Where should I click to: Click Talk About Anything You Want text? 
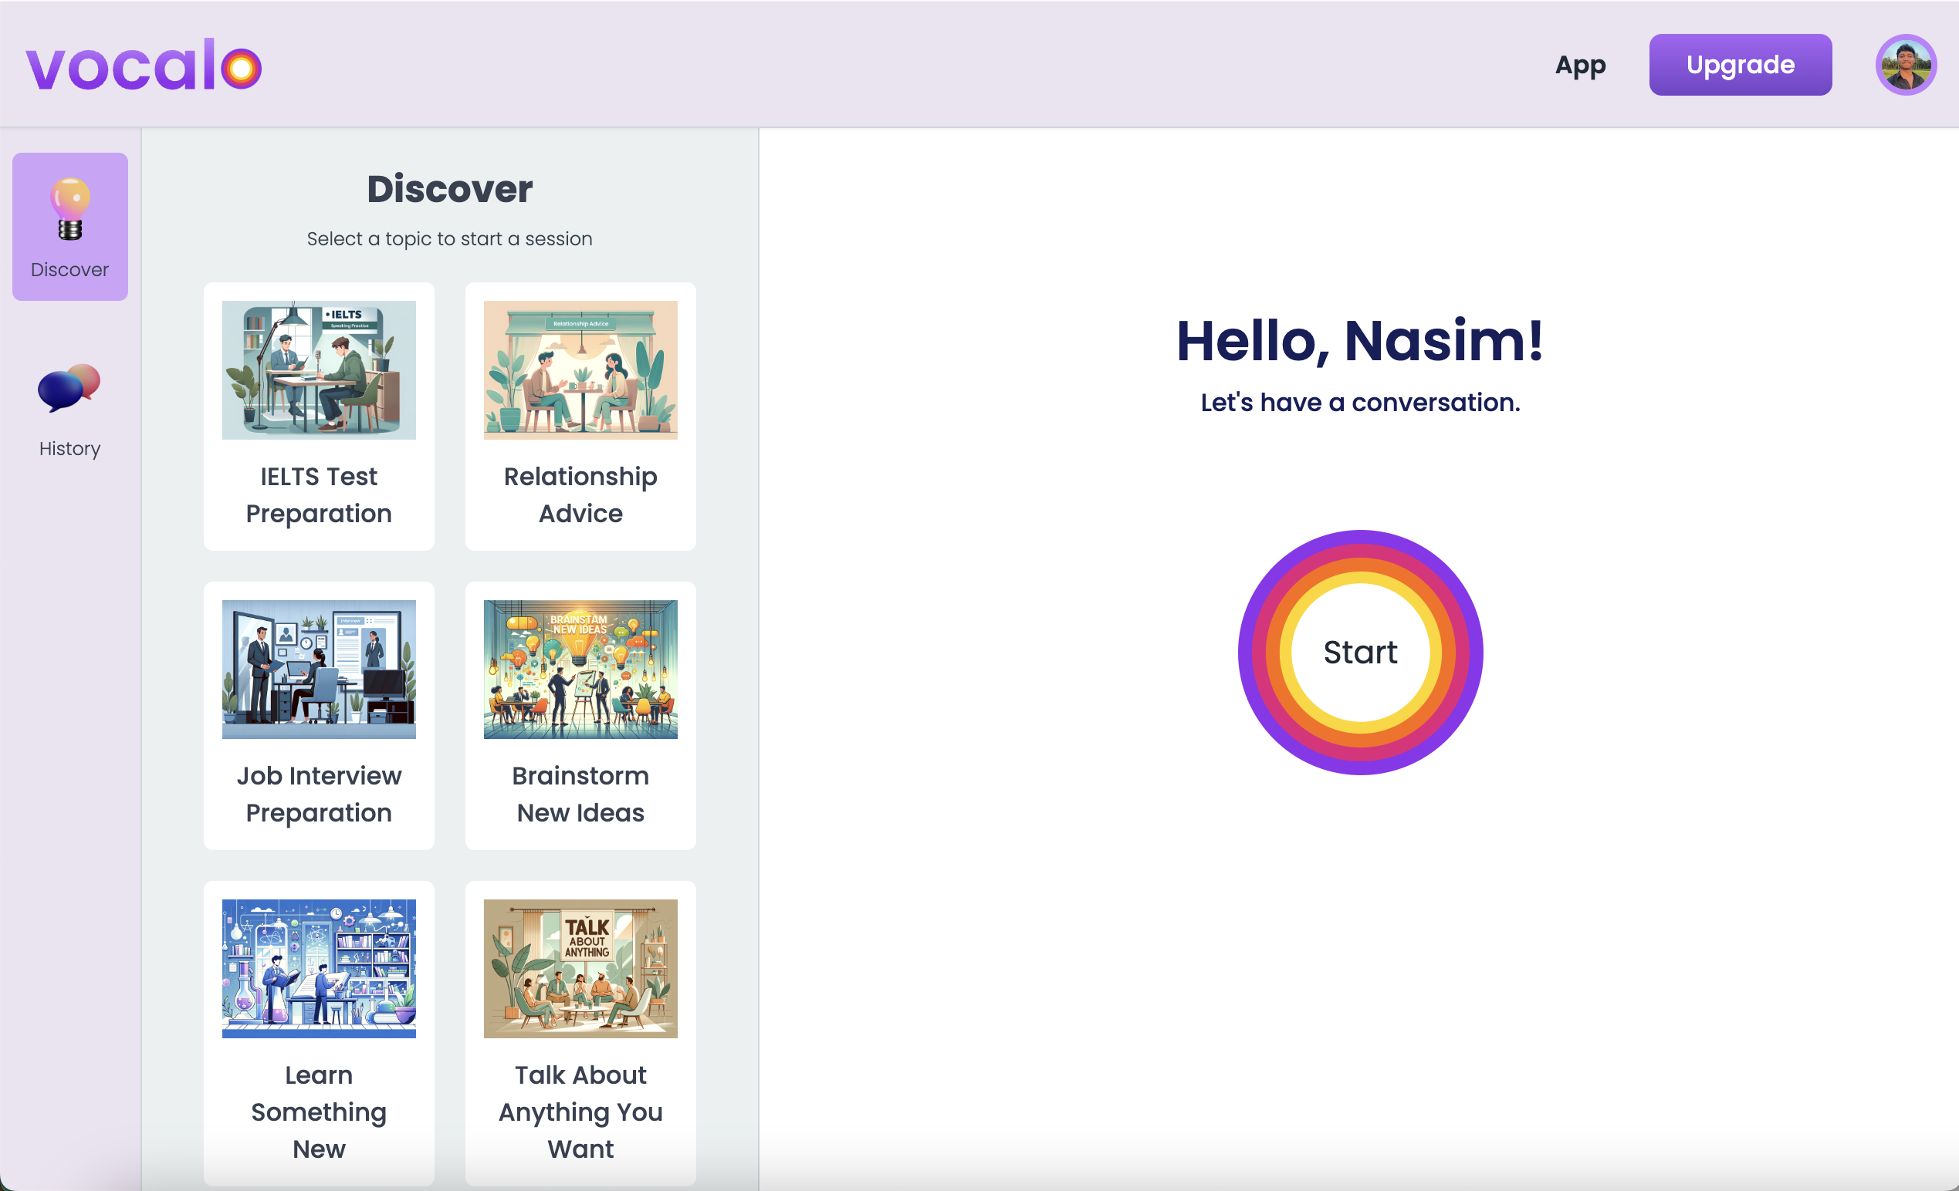(580, 1112)
